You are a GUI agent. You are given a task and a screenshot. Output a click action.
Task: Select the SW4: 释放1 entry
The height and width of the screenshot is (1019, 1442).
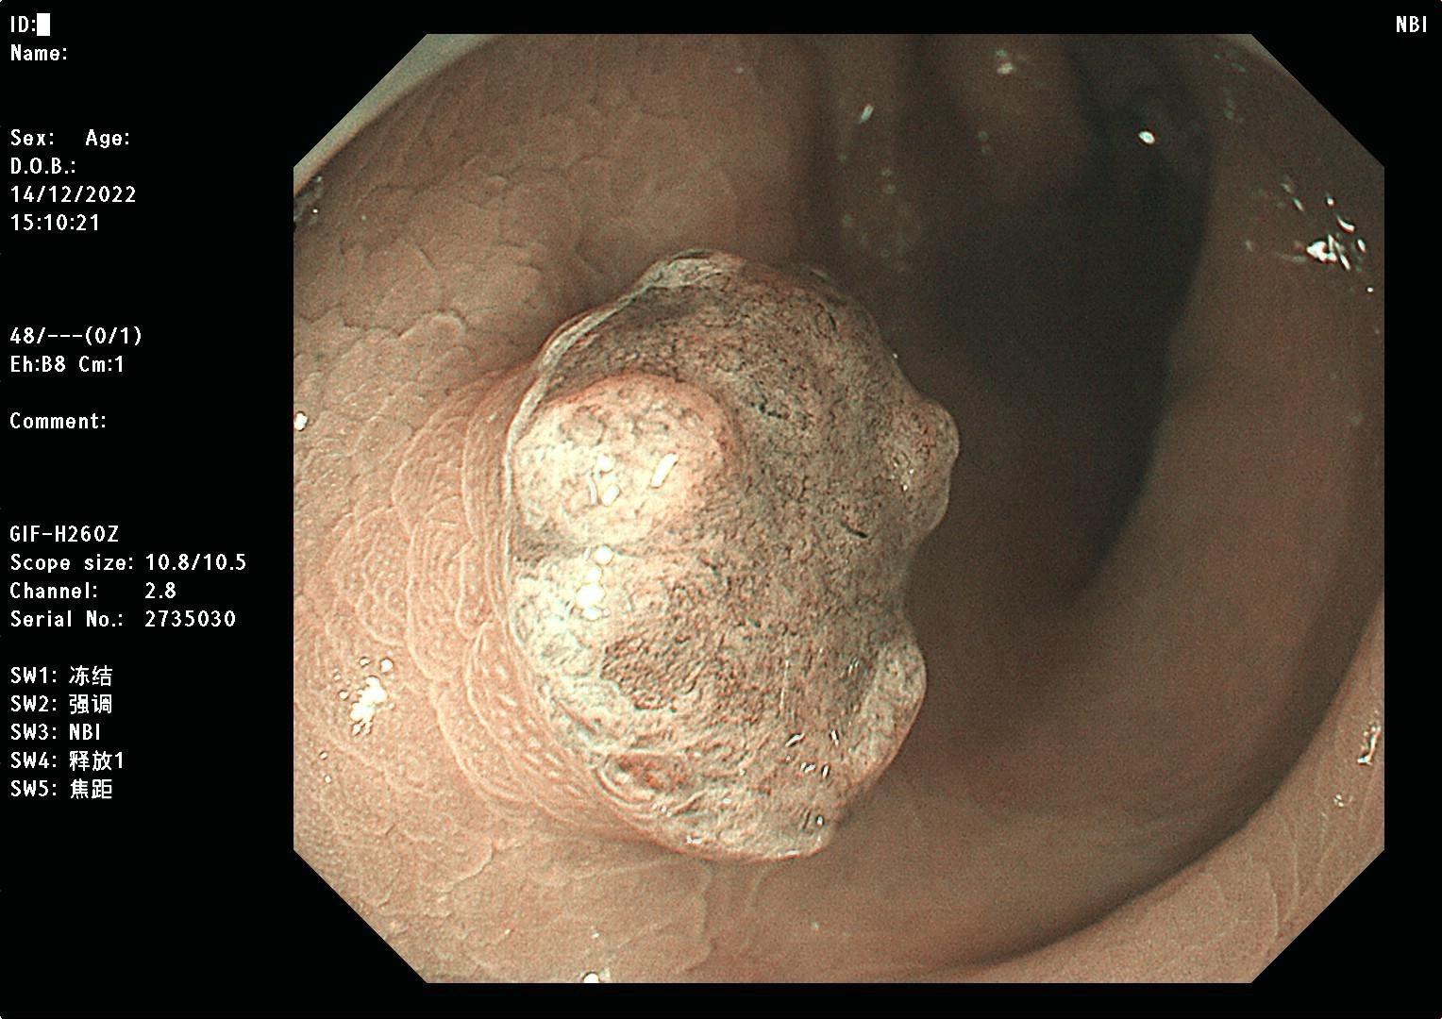tap(67, 760)
